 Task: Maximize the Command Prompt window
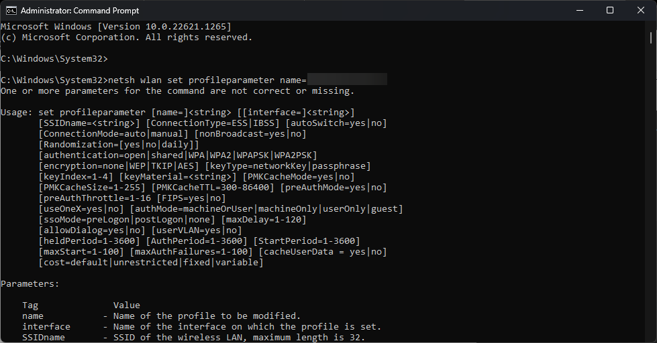pos(610,11)
